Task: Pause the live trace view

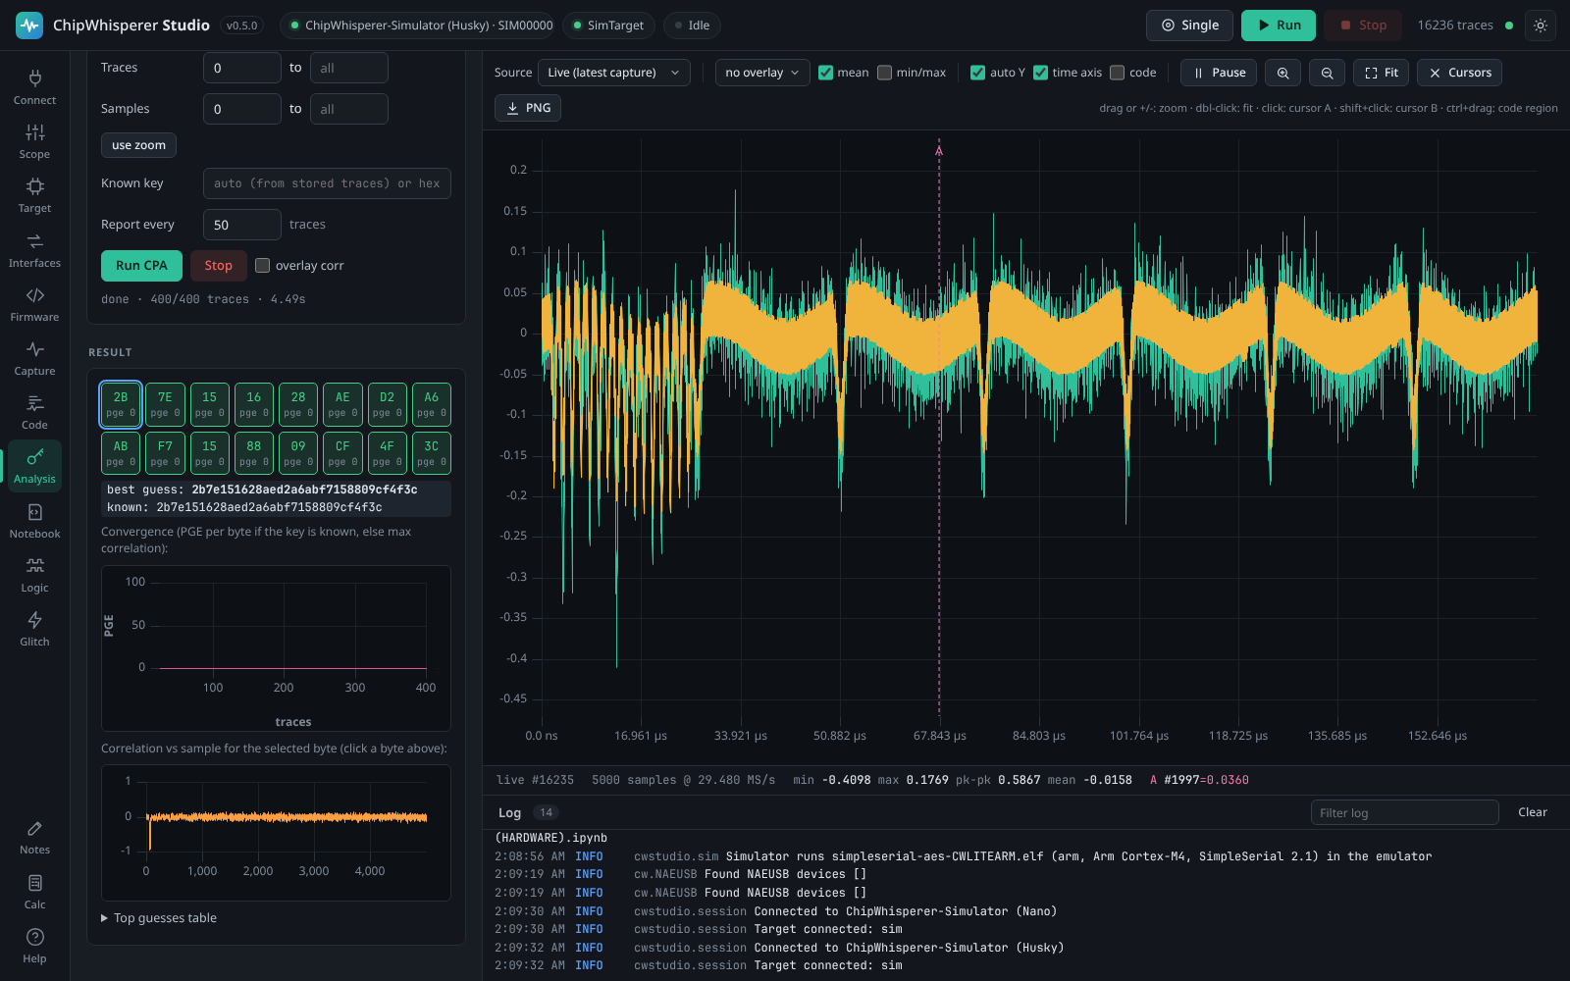Action: tap(1219, 73)
